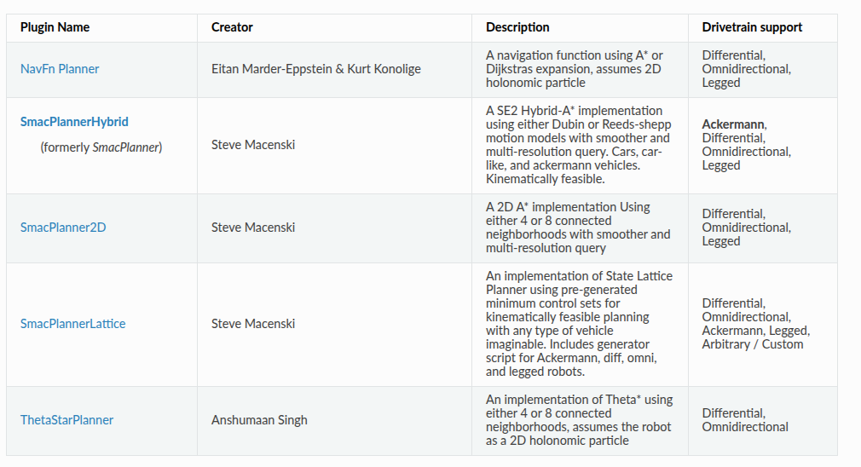Open the SmacPlannerHybrid link
861x467 pixels.
pos(74,122)
